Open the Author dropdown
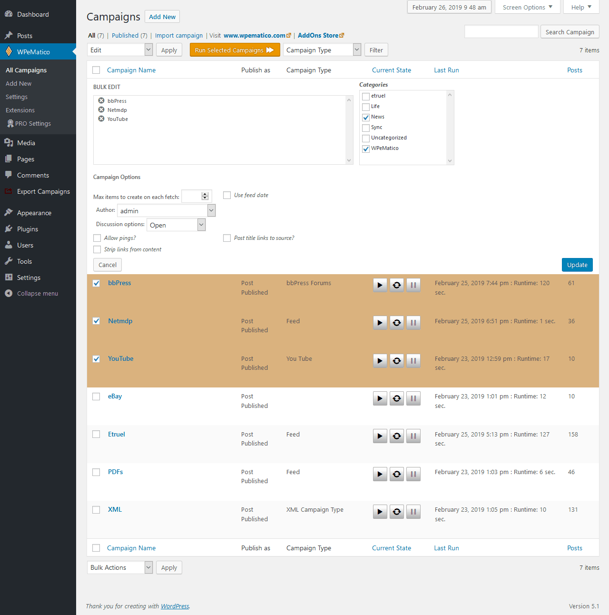This screenshot has height=615, width=609. [x=166, y=210]
